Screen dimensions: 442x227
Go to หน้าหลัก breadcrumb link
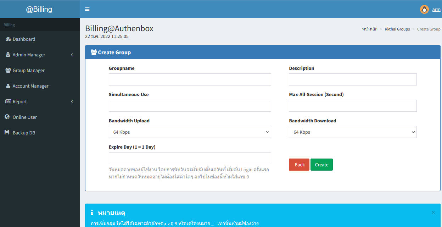[370, 29]
